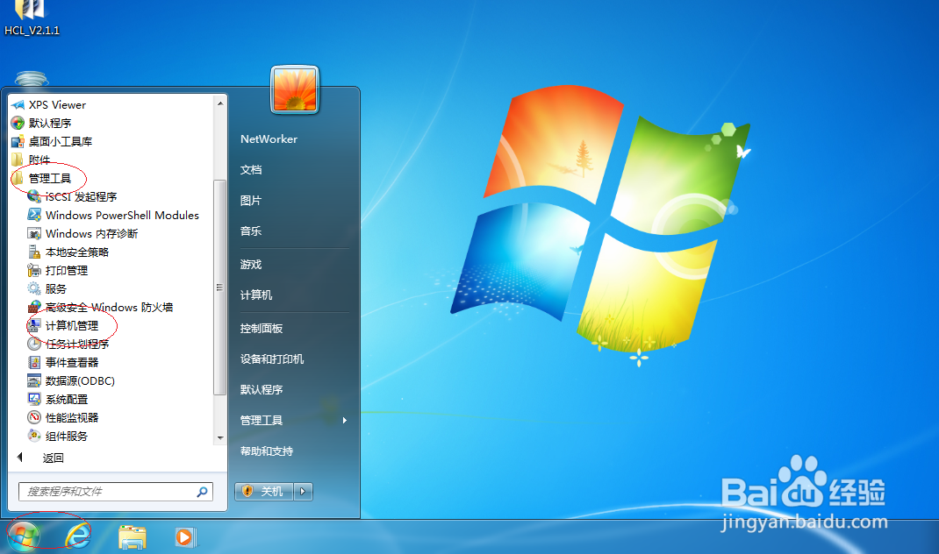This screenshot has width=939, height=554.
Task: Click the 本地安全策略 label
Action: (x=77, y=252)
